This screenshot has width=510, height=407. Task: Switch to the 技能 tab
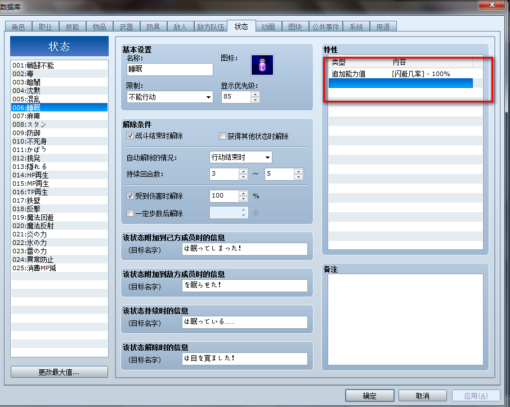(x=72, y=26)
